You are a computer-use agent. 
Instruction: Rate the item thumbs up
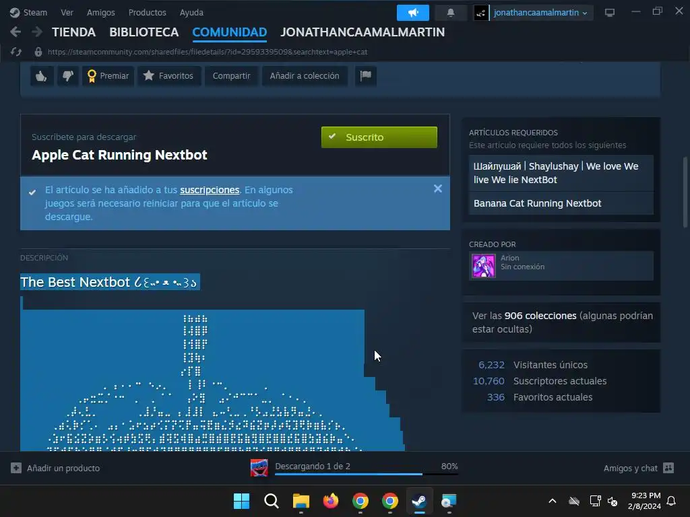click(42, 76)
